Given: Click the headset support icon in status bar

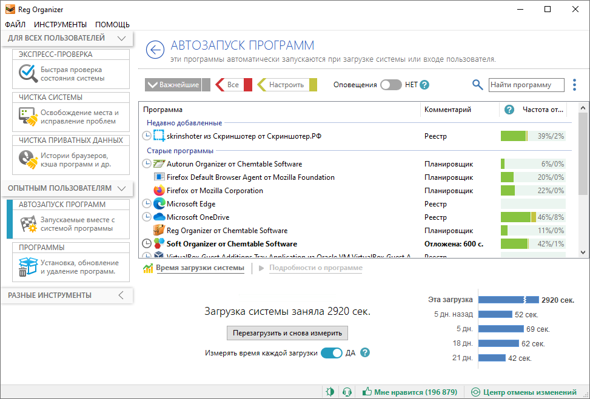Looking at the screenshot, I should pyautogui.click(x=347, y=392).
